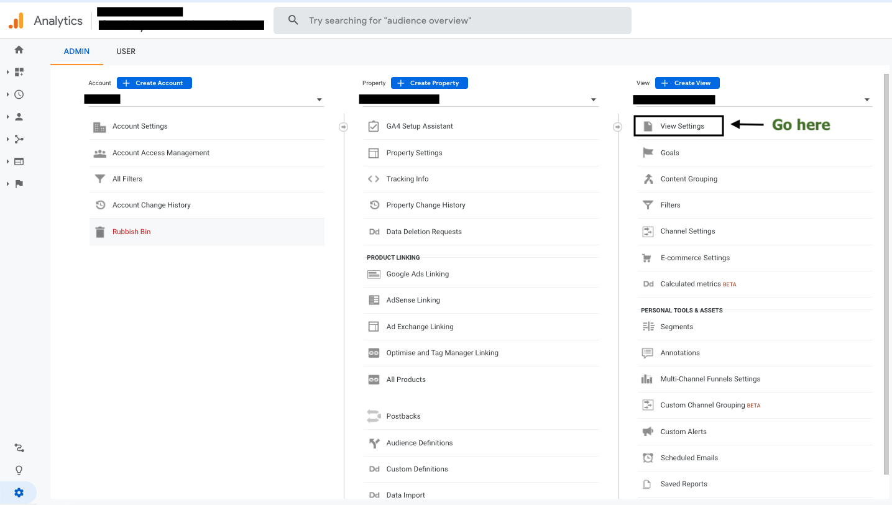
Task: Click the Create Property button
Action: [430, 83]
